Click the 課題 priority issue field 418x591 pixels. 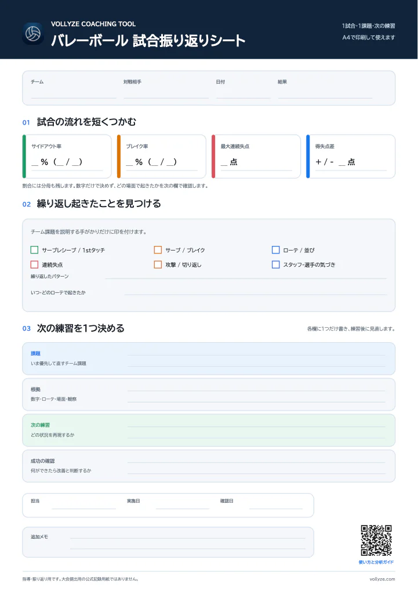pyautogui.click(x=209, y=358)
